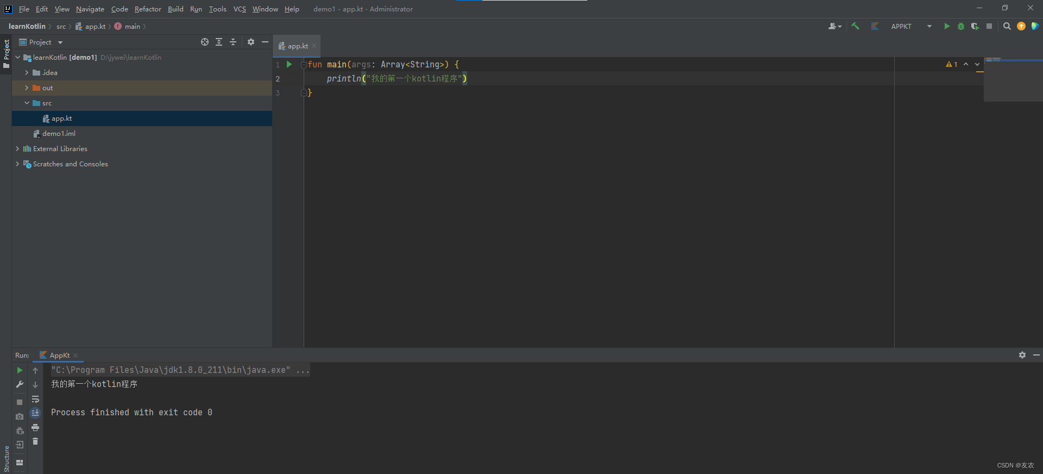
Task: Run APPKT with the toolbar play button
Action: [x=947, y=26]
